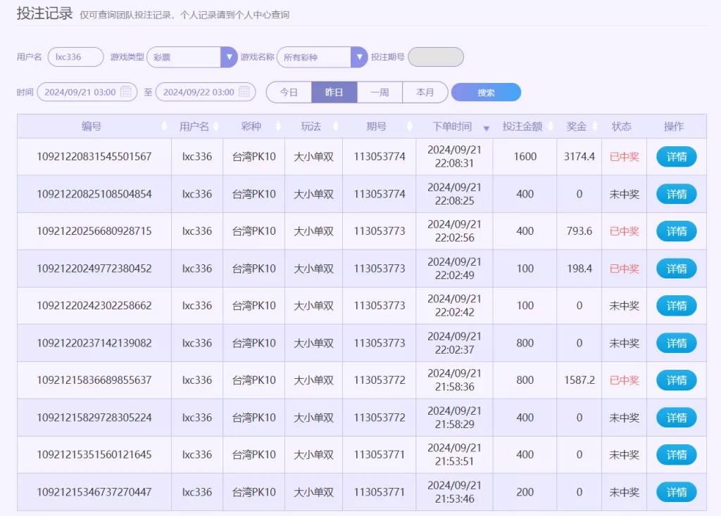This screenshot has width=721, height=516.
Task: Select bet number 1092122082510​8504854
Action: [x=94, y=194]
